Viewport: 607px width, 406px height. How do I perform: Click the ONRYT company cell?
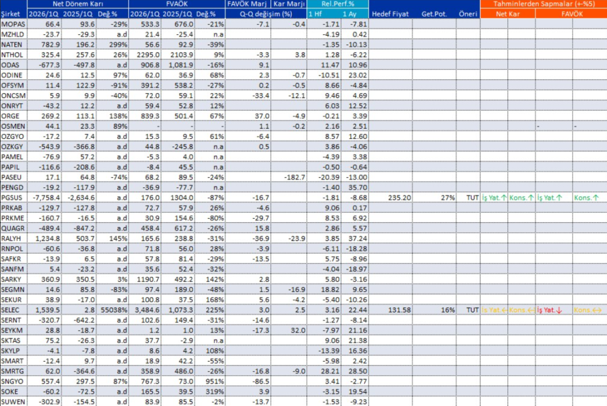click(x=13, y=106)
